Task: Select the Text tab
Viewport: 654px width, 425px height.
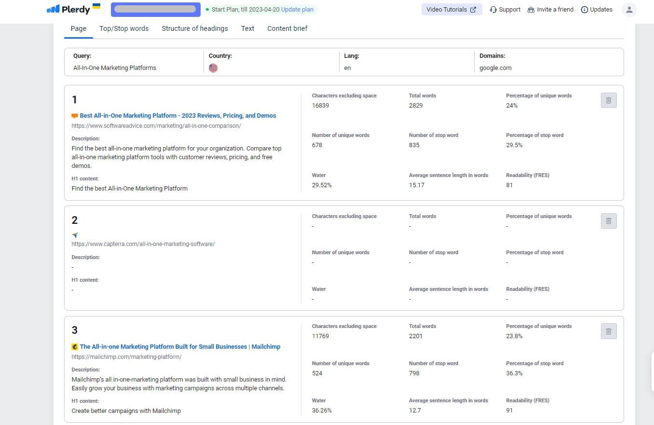Action: (x=247, y=28)
